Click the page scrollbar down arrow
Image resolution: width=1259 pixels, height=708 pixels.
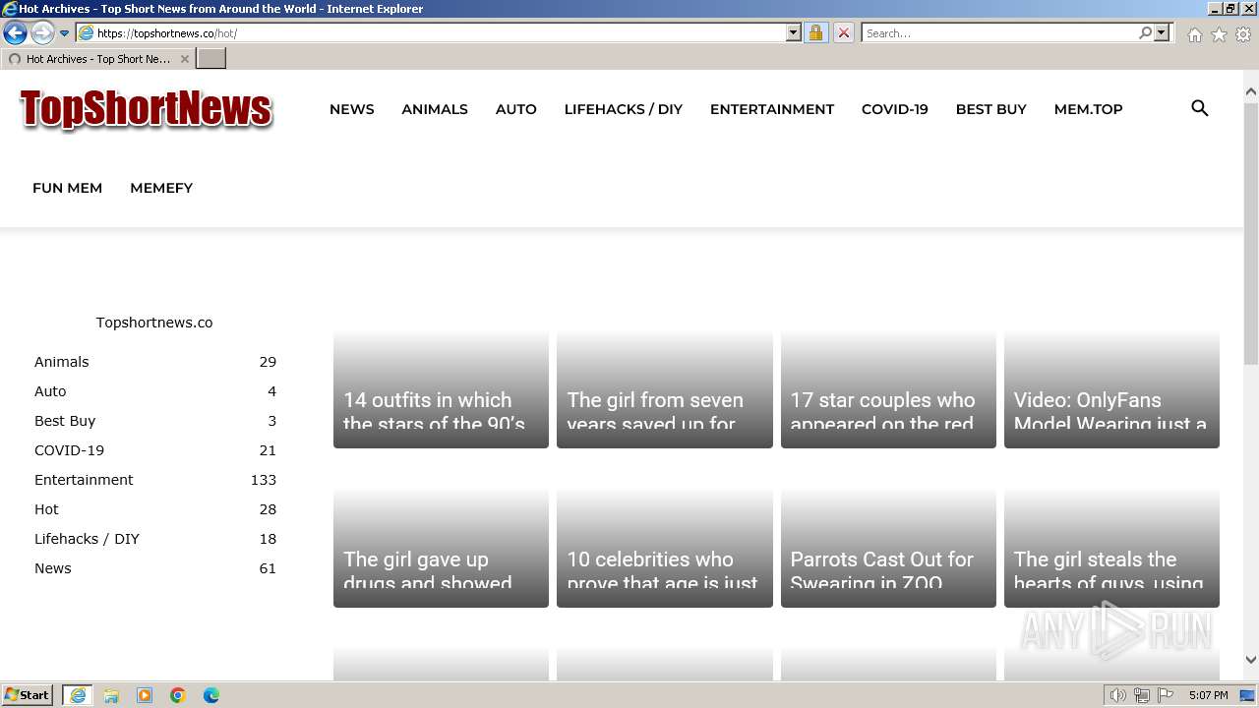click(x=1251, y=660)
